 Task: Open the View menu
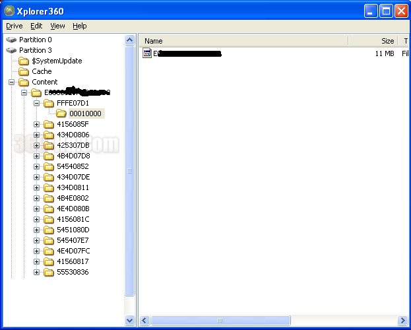(x=57, y=26)
